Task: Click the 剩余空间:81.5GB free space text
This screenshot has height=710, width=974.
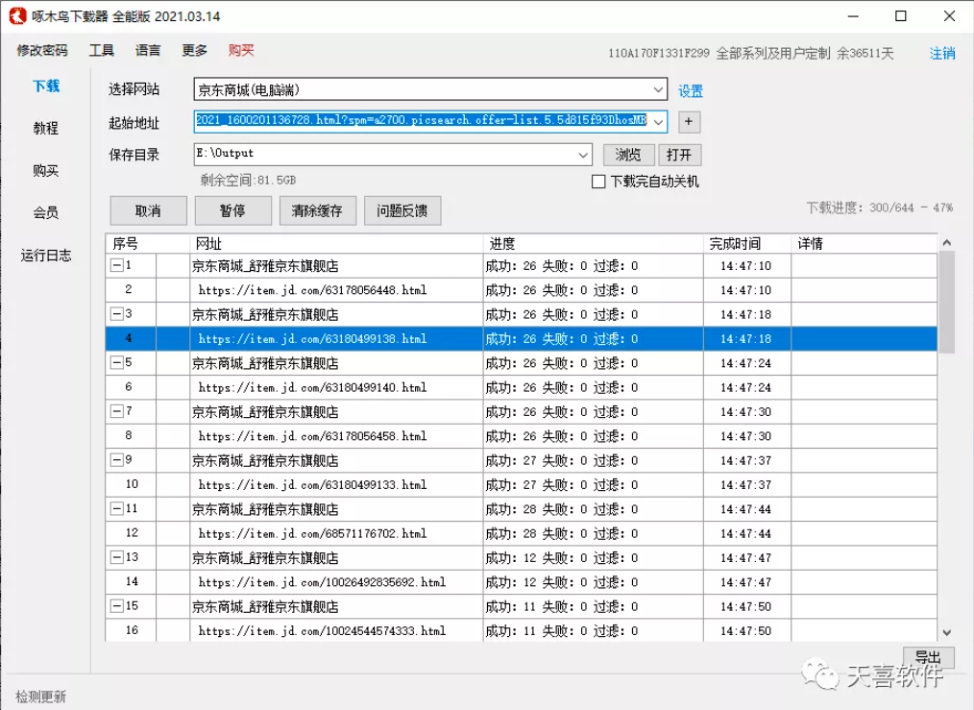Action: (x=248, y=180)
